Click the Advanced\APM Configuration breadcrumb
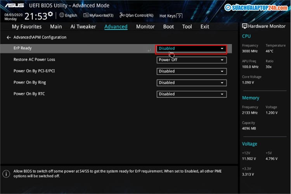The image size is (291, 194). tap(40, 37)
